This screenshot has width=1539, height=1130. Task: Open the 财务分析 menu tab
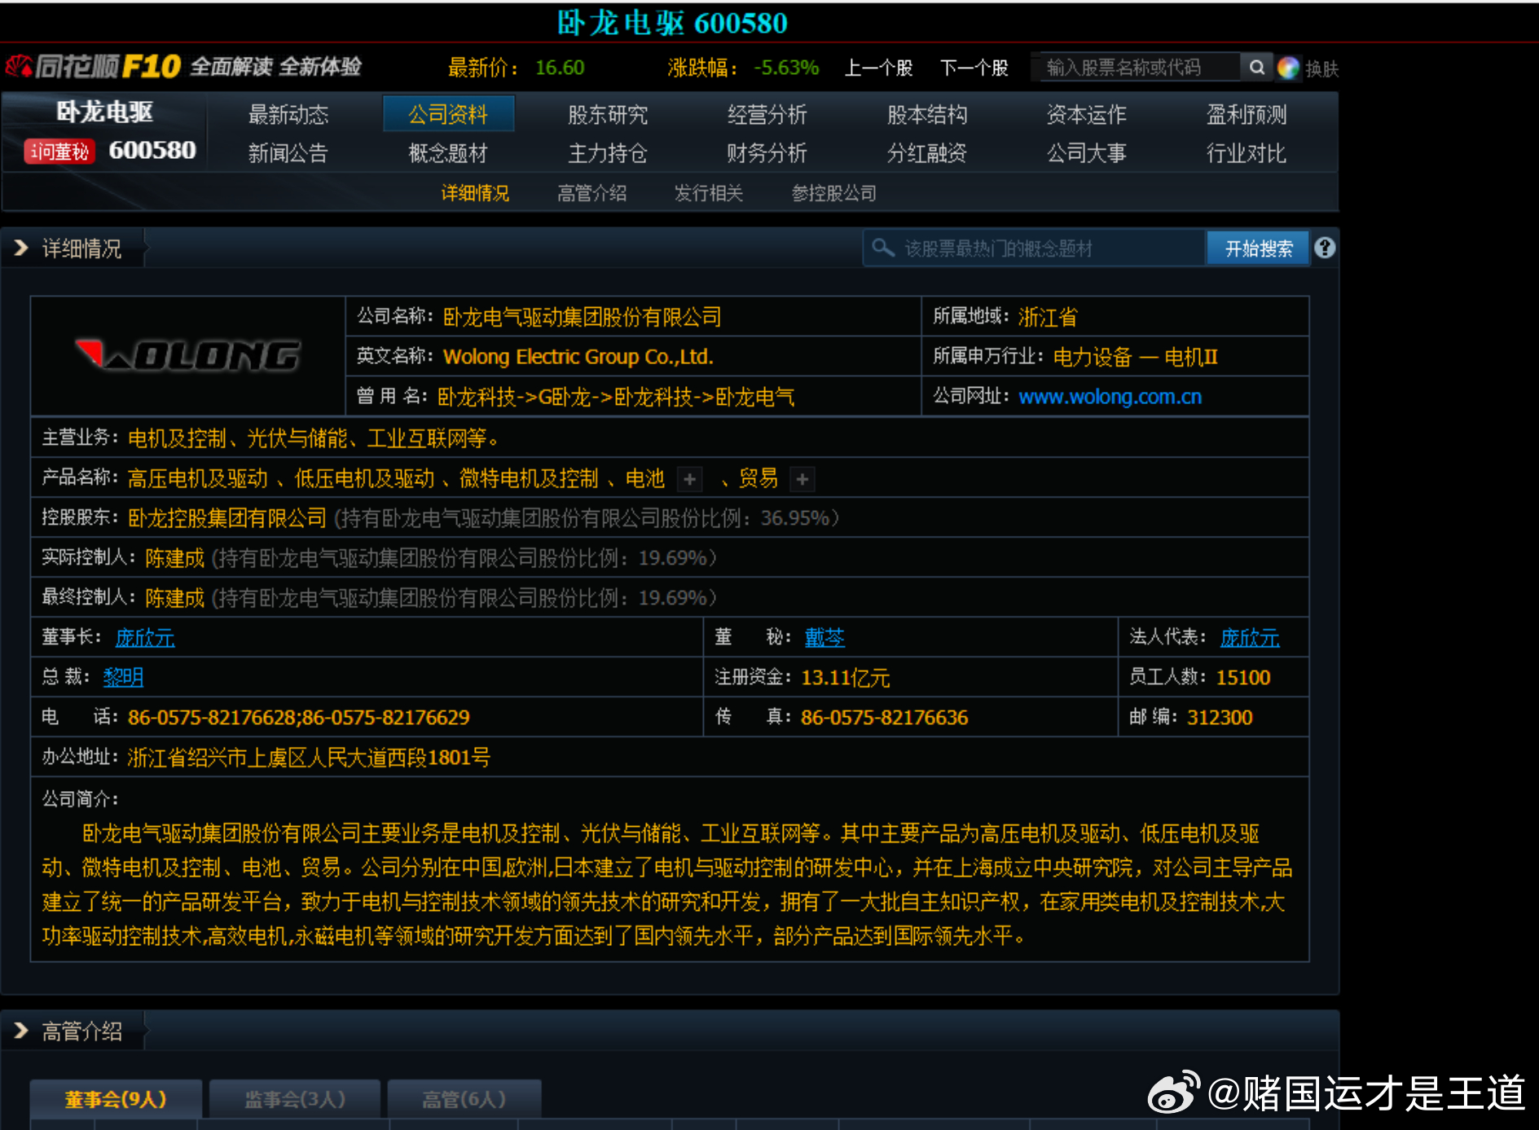[x=767, y=153]
